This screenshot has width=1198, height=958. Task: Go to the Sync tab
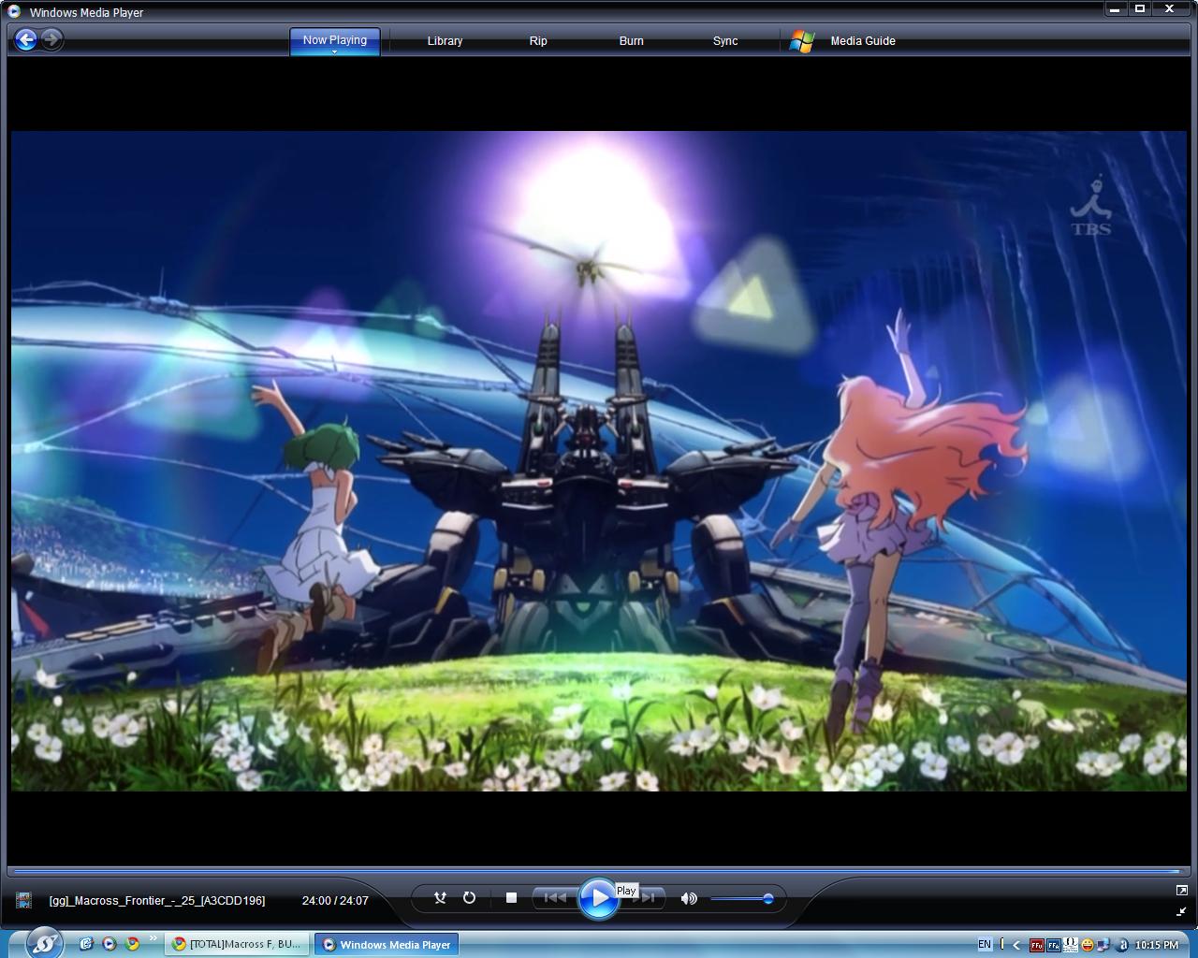click(725, 41)
